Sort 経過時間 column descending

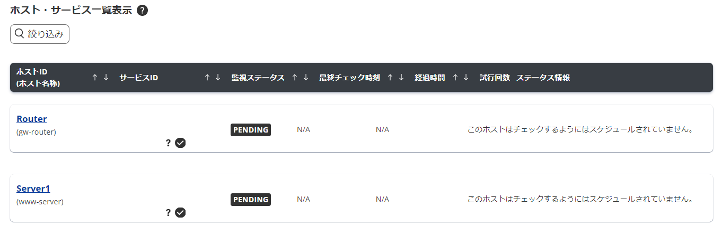(466, 78)
